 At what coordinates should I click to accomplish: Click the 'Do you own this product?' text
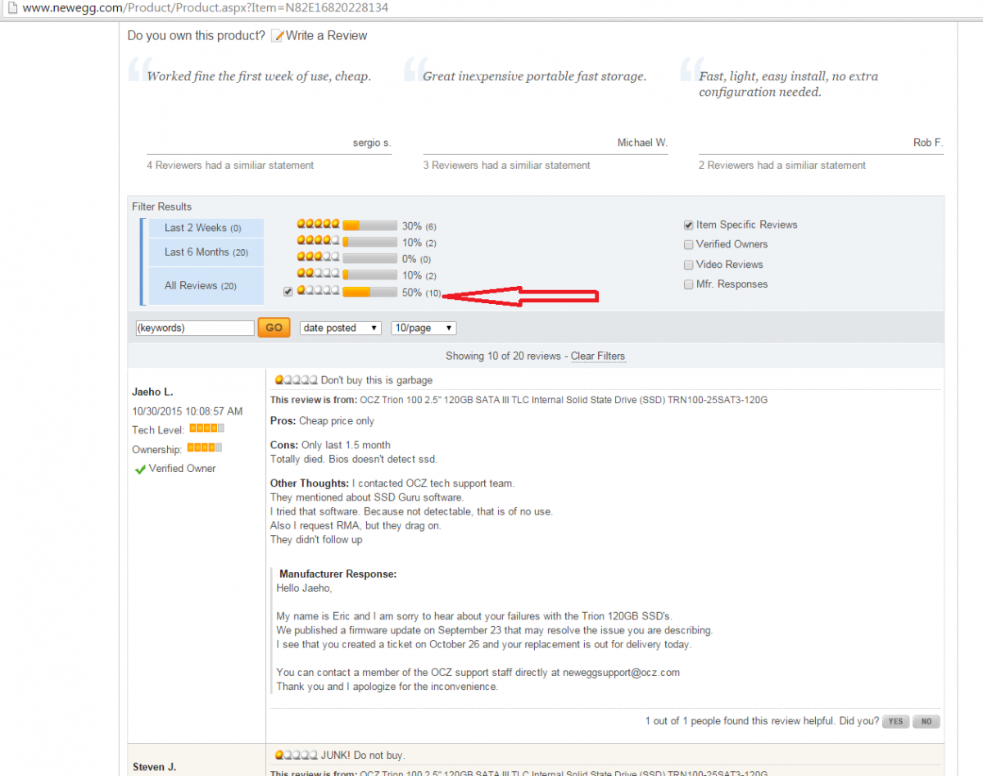197,36
